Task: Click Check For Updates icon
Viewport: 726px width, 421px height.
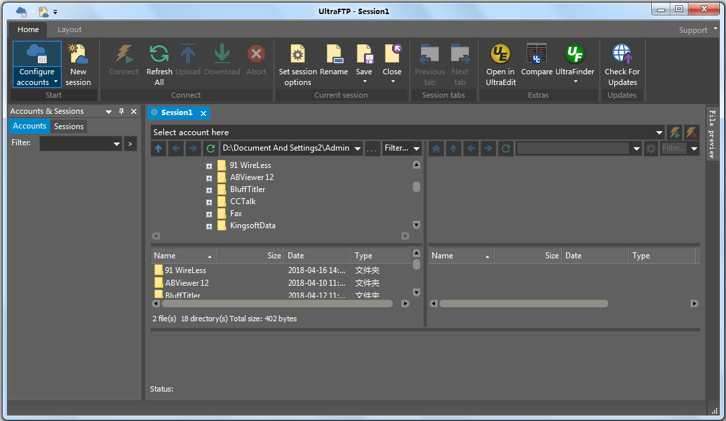Action: (622, 55)
